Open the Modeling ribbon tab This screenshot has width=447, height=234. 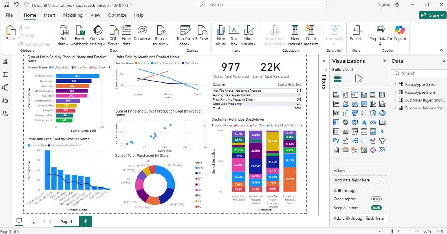[x=73, y=15]
